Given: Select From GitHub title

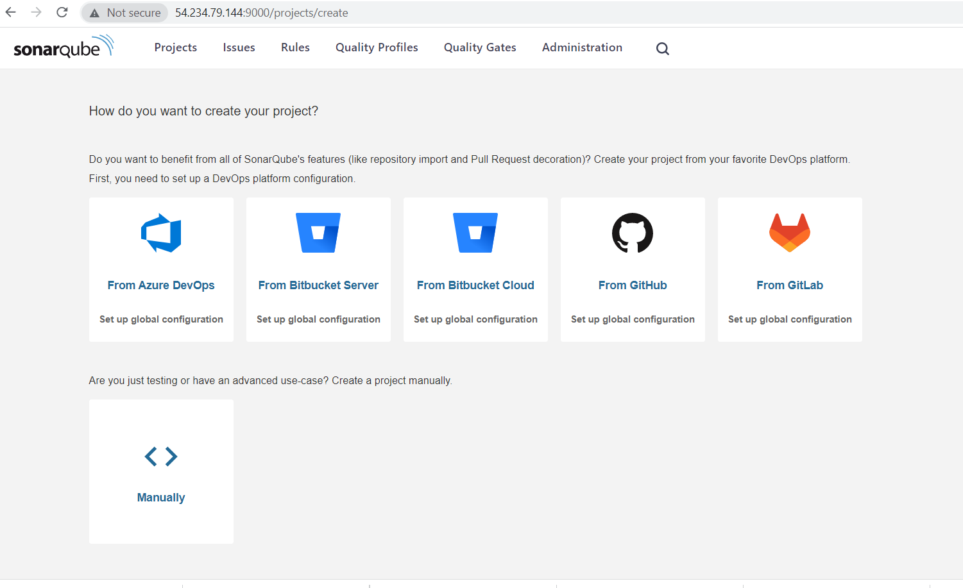Looking at the screenshot, I should pos(633,285).
